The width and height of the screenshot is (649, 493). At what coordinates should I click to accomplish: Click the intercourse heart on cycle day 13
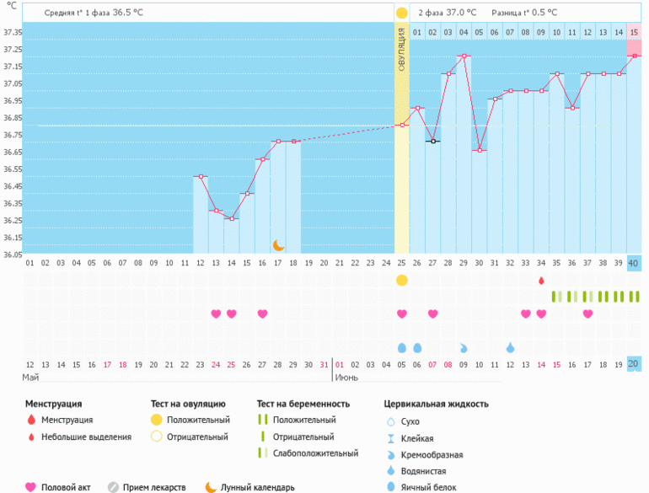coord(216,313)
